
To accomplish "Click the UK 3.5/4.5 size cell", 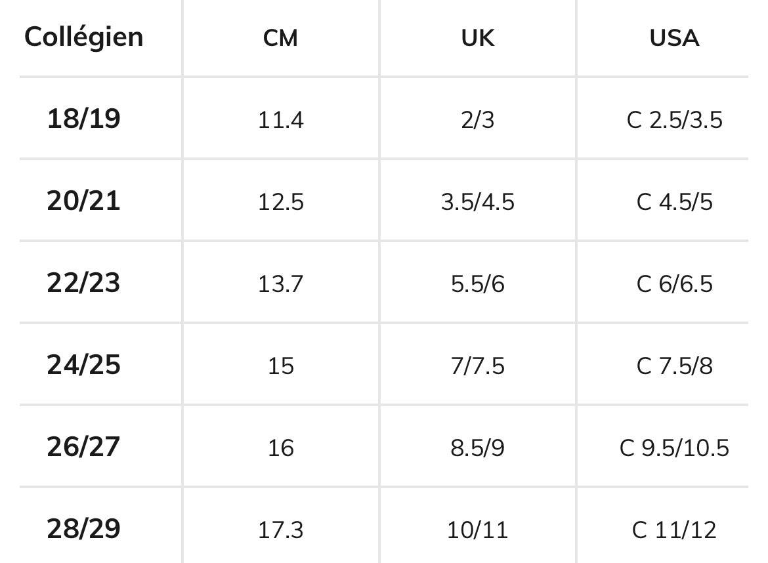I will pyautogui.click(x=477, y=202).
